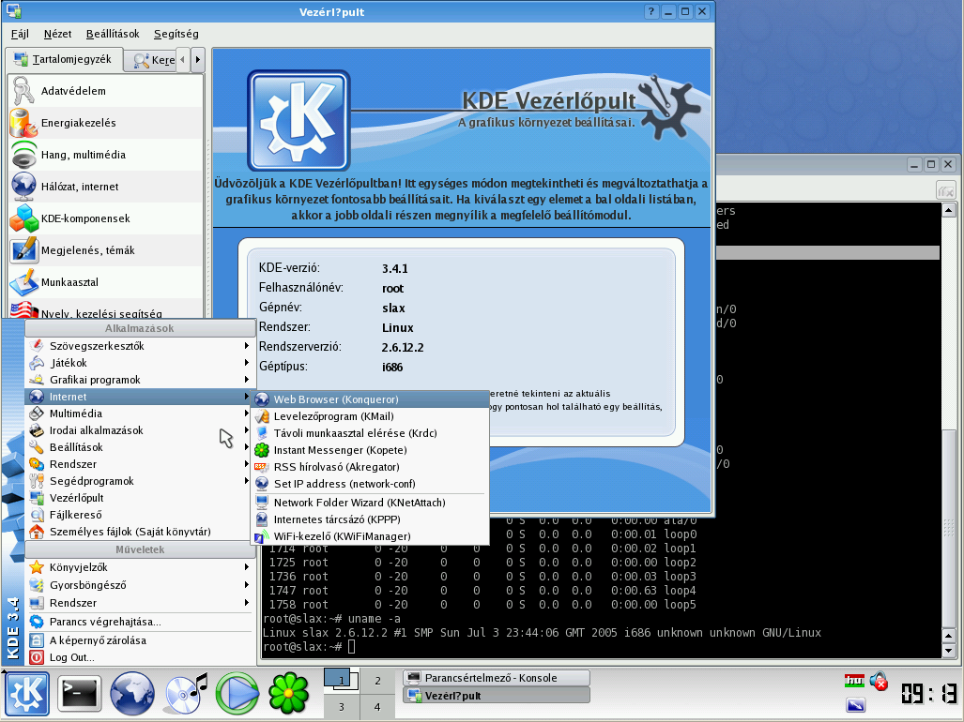964x722 pixels.
Task: Launch the Konsole terminal icon in the panel
Action: coord(79,695)
